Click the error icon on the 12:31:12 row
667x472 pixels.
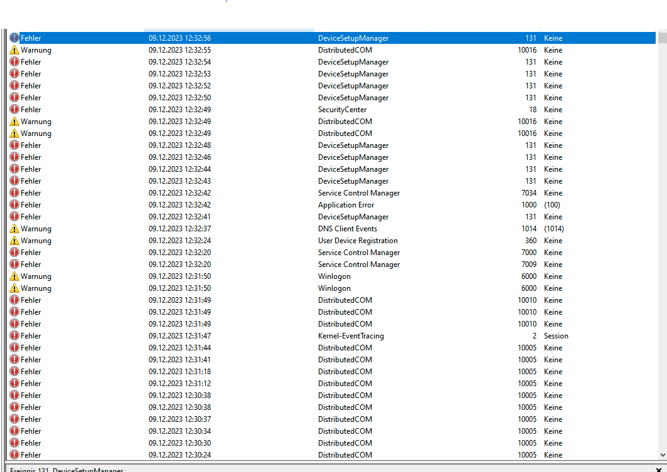click(14, 383)
